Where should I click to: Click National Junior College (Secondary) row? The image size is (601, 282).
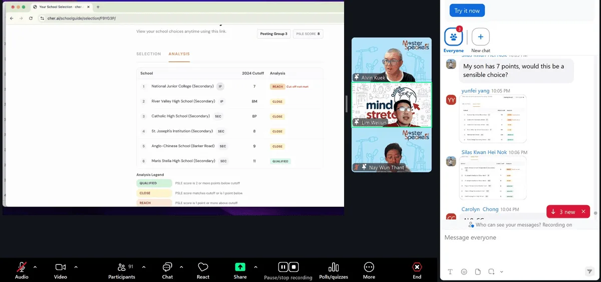[x=230, y=86]
